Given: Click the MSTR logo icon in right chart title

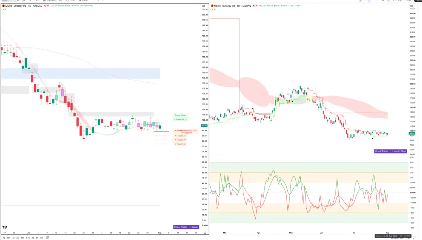Looking at the screenshot, I should click(x=212, y=6).
